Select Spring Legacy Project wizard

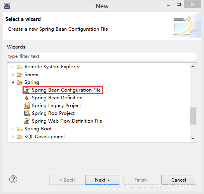point(56,106)
